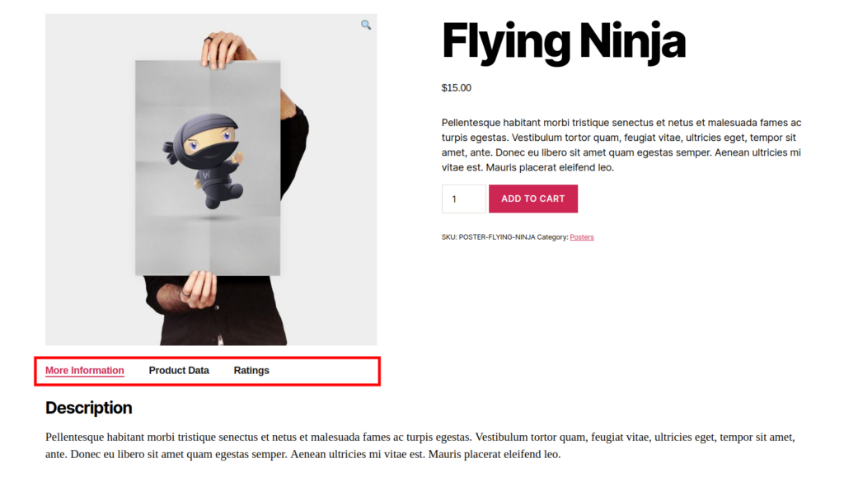Image resolution: width=844 pixels, height=496 pixels.
Task: Click inside the quantity input field
Action: point(463,199)
